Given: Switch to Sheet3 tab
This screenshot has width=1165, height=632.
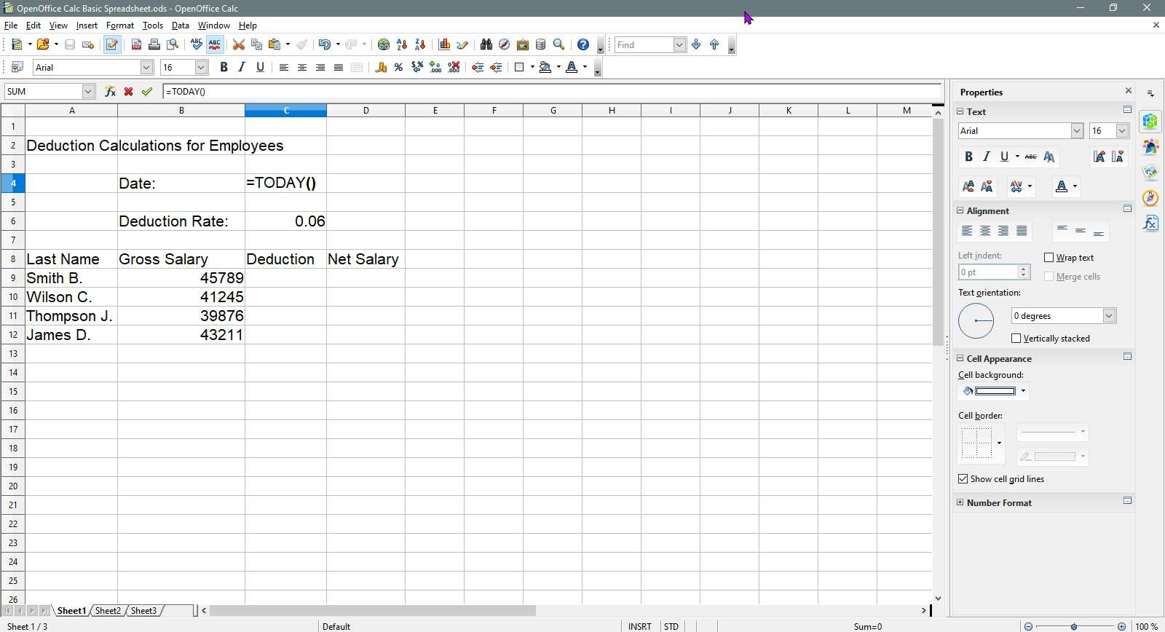Looking at the screenshot, I should tap(143, 611).
